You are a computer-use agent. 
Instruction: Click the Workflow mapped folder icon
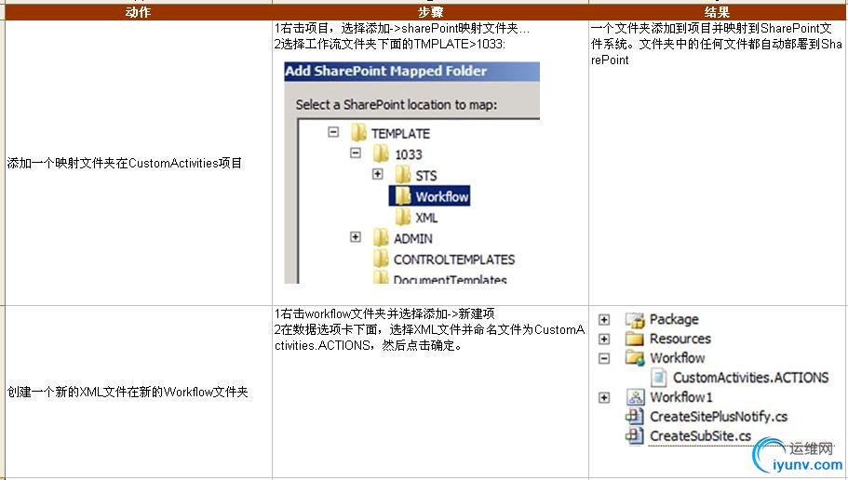pyautogui.click(x=635, y=358)
